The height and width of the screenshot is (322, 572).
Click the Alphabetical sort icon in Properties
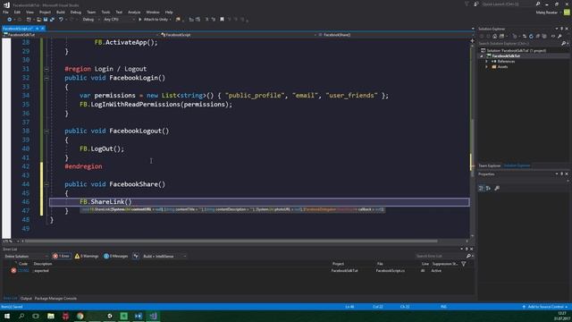(488, 189)
